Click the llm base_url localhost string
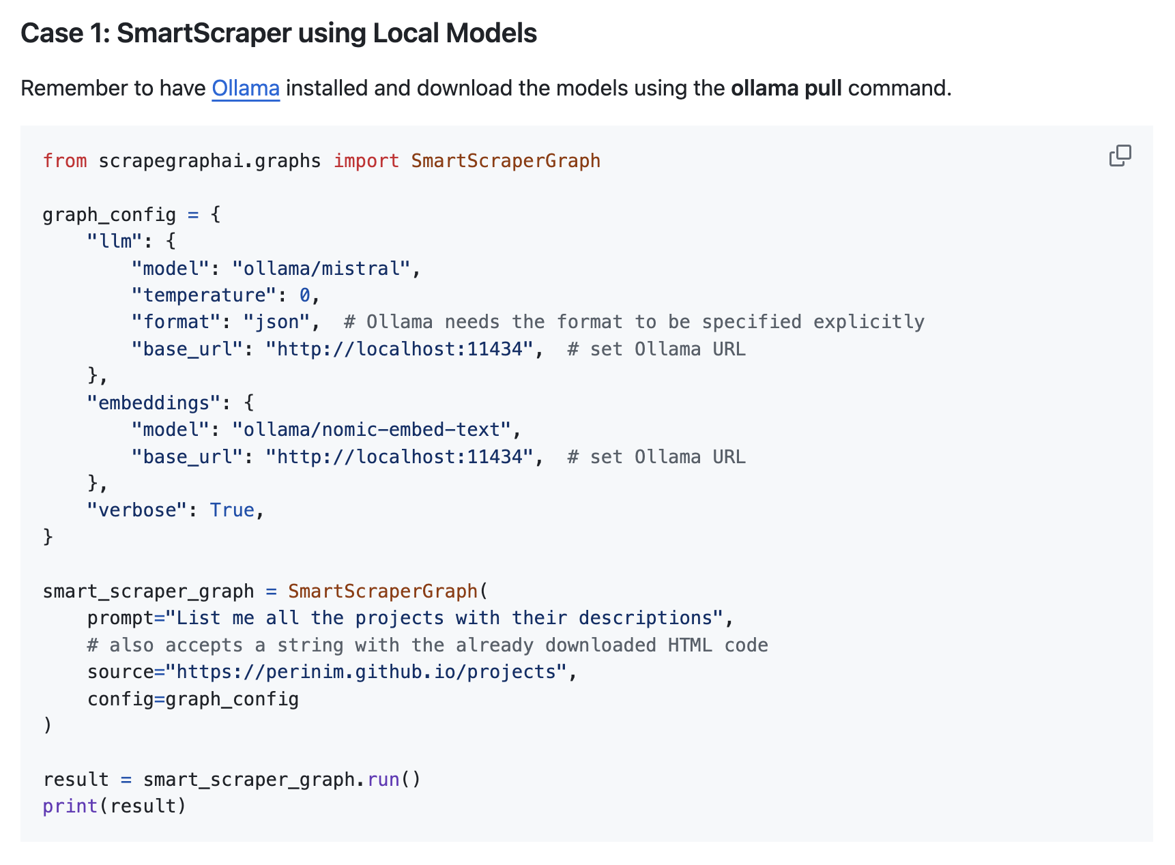Image resolution: width=1175 pixels, height=865 pixels. click(400, 349)
